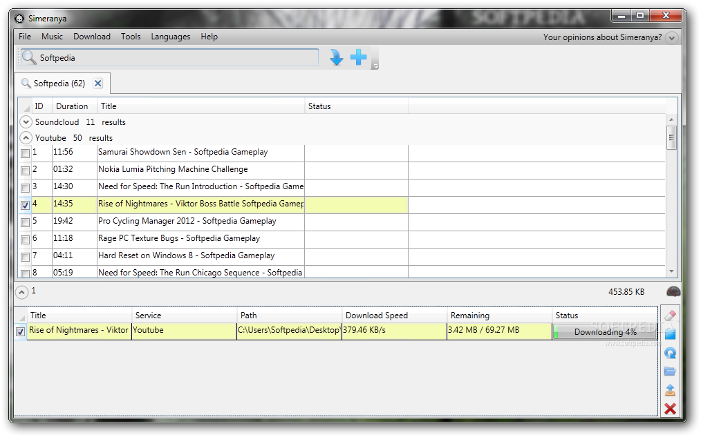Screen dimensions: 701x437
Task: Uncheck Rise of Nightmares result row 4
Action: 25,205
